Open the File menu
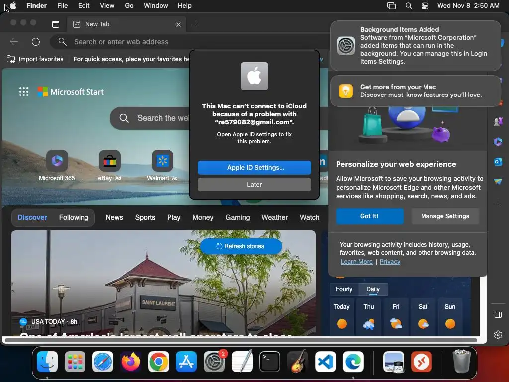509x382 pixels. point(62,5)
